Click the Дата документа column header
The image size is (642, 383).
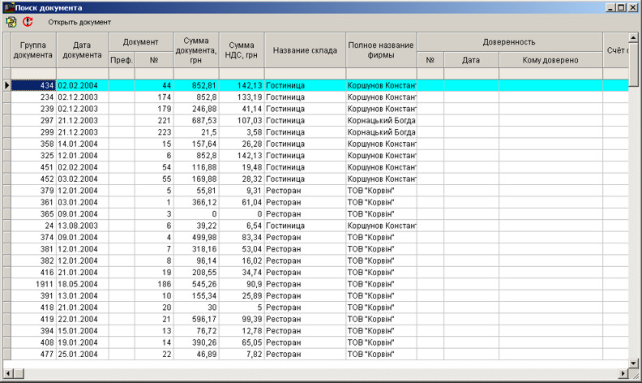[82, 49]
